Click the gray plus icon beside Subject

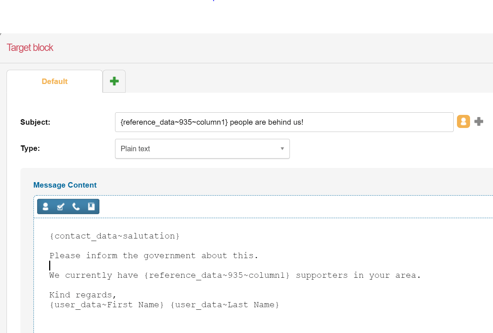tap(479, 121)
